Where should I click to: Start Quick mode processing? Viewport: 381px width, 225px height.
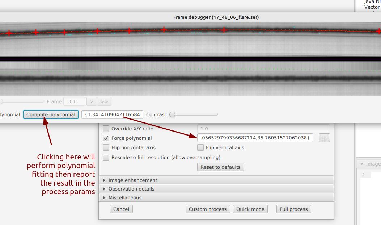(x=250, y=209)
